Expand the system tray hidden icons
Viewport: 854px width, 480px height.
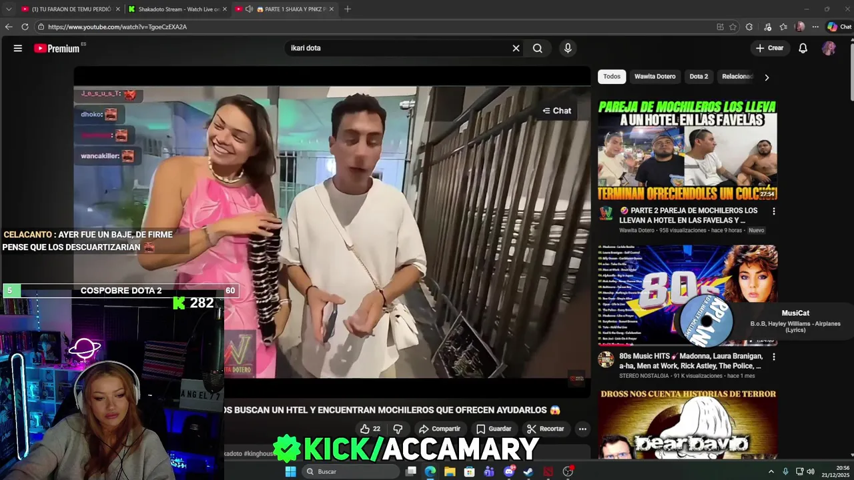(x=771, y=471)
